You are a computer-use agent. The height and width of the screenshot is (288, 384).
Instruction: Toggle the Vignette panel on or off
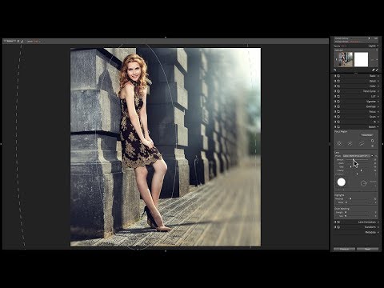click(335, 102)
